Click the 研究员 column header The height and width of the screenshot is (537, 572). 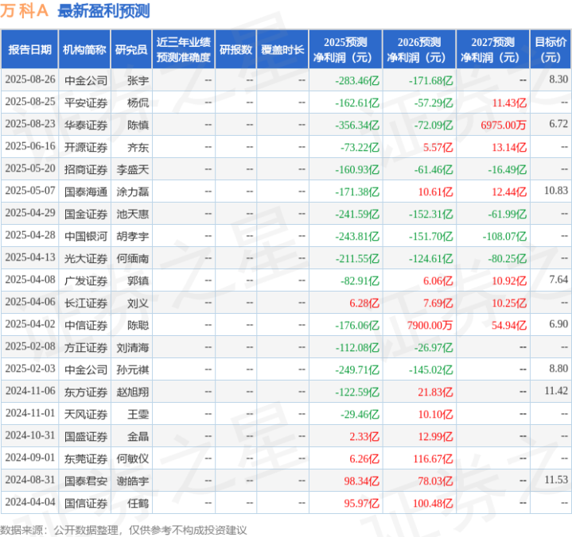point(130,49)
